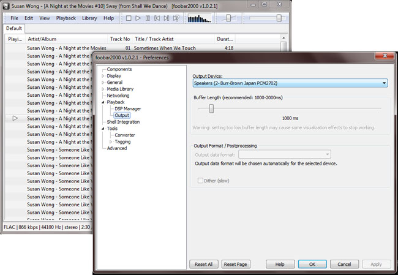Click the Playing column header
This screenshot has width=398, height=275.
[15, 39]
